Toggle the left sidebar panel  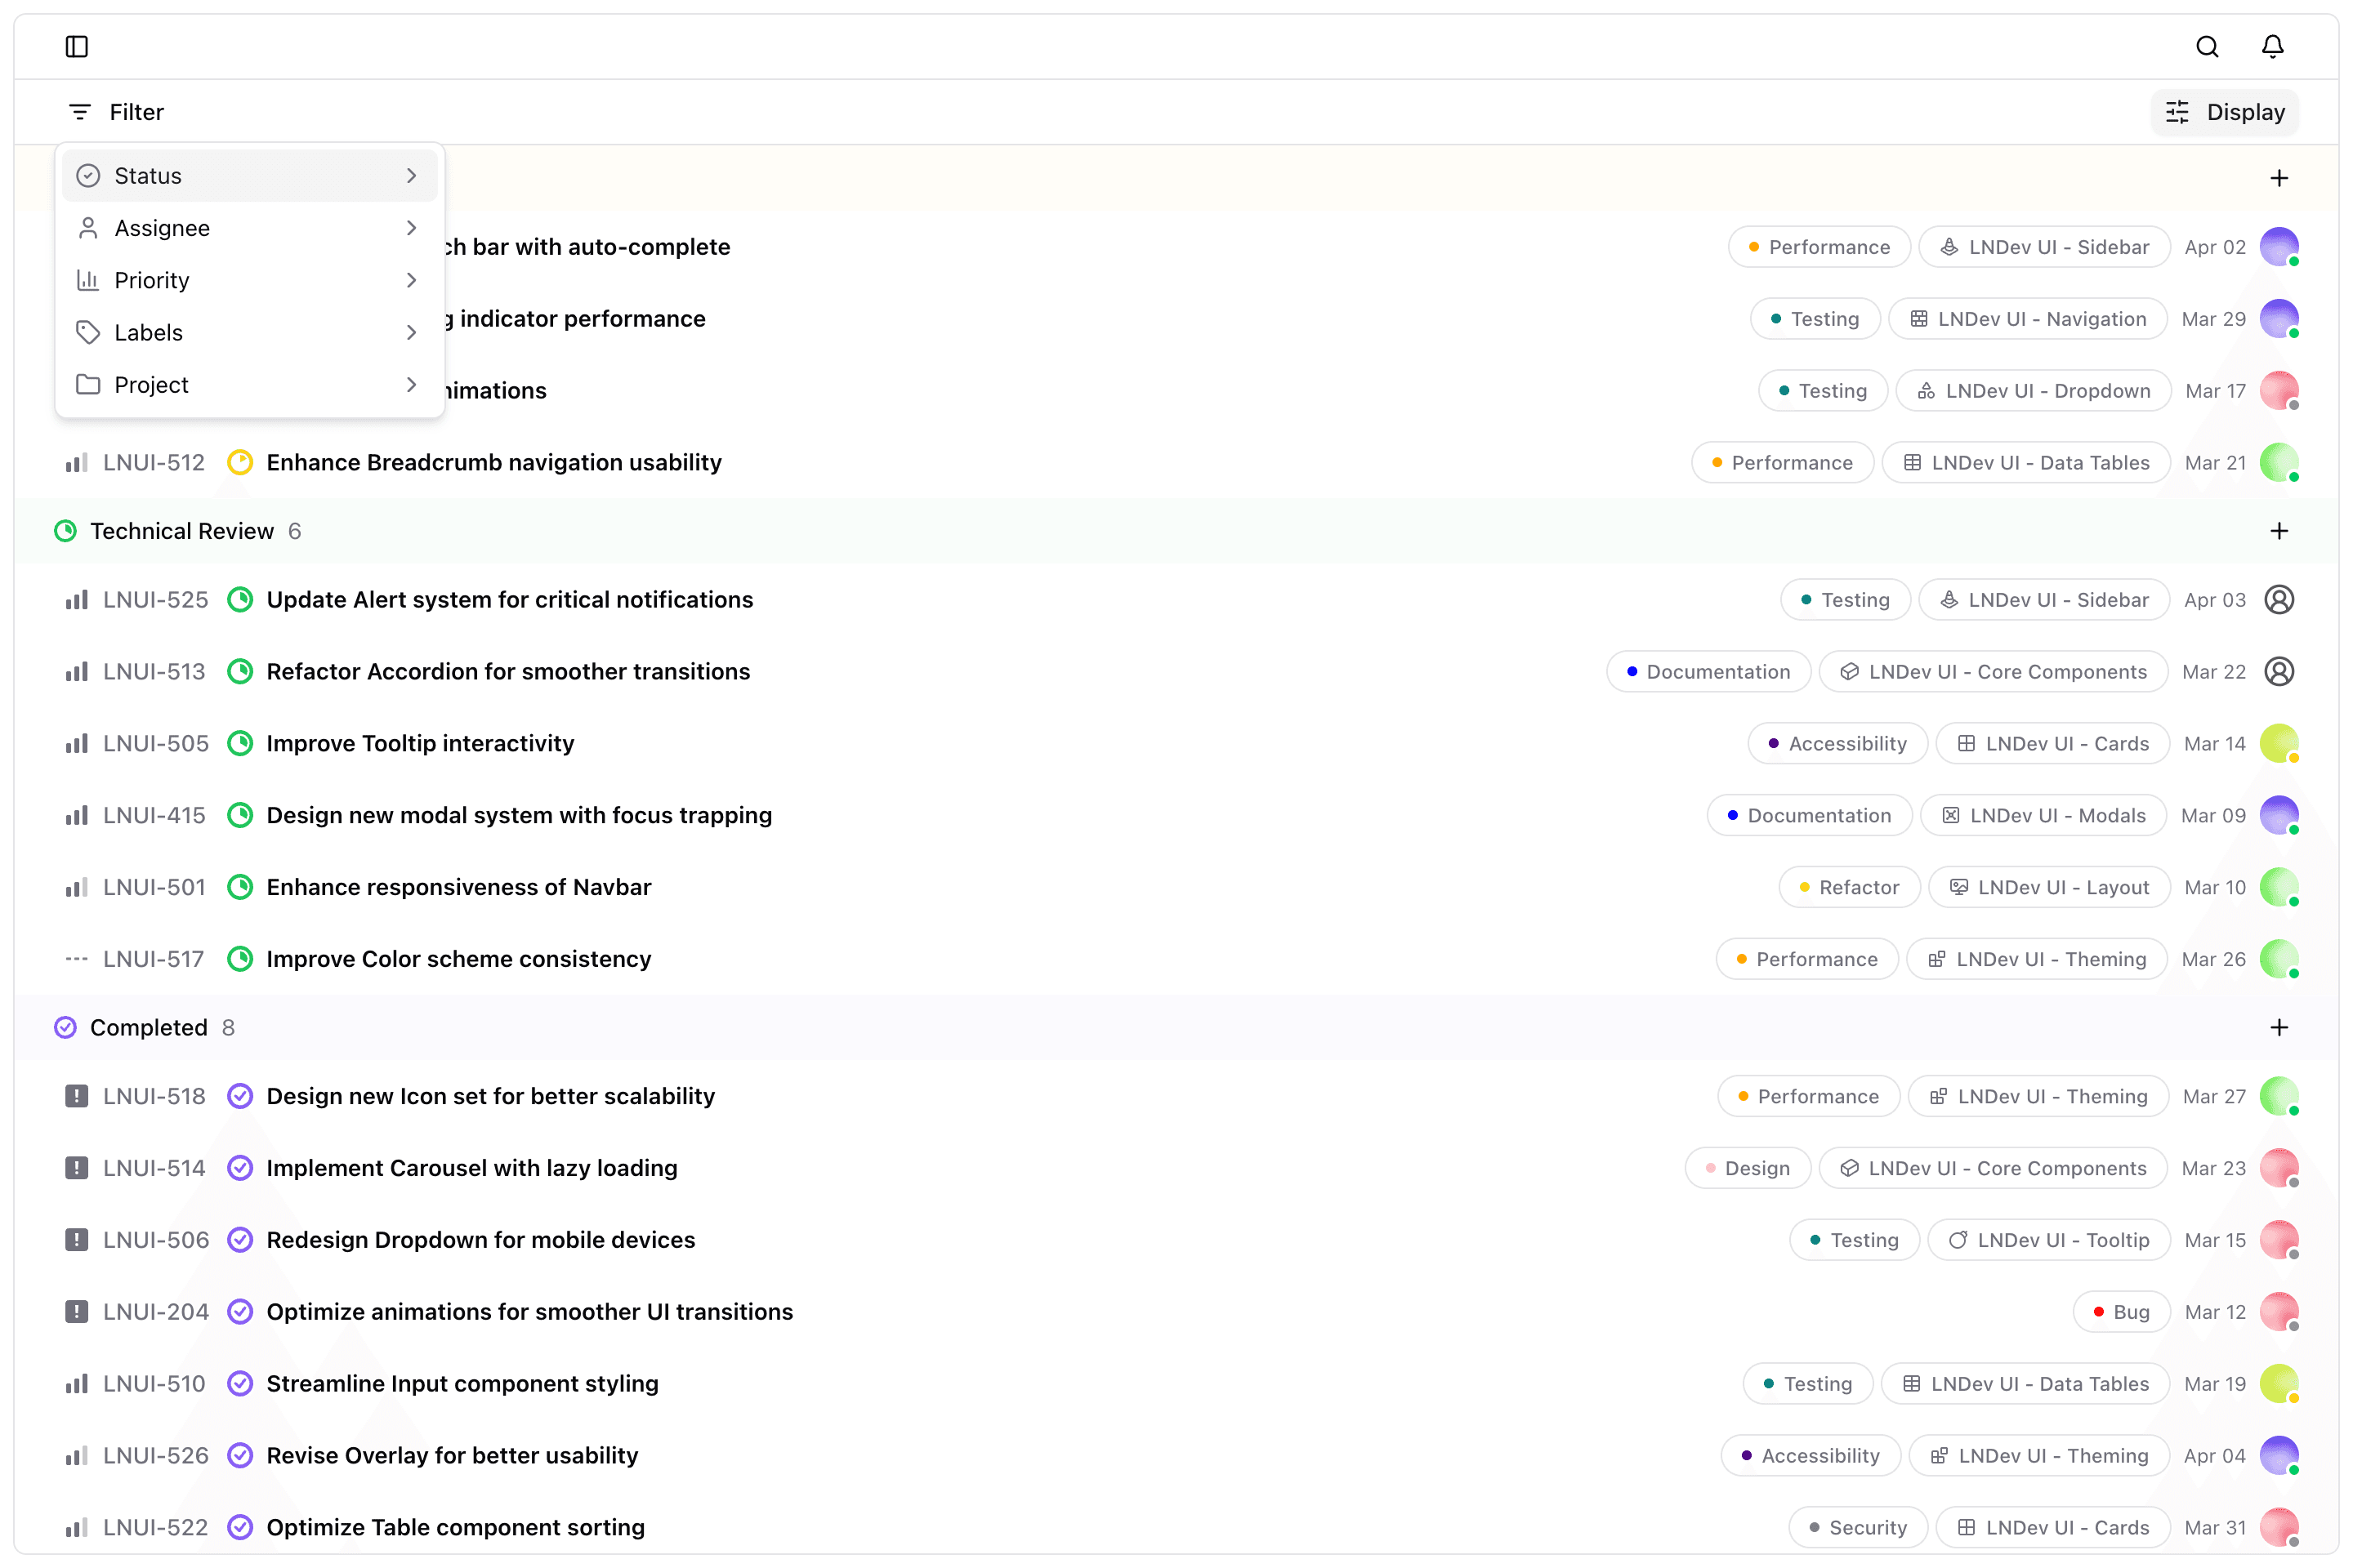point(77,46)
